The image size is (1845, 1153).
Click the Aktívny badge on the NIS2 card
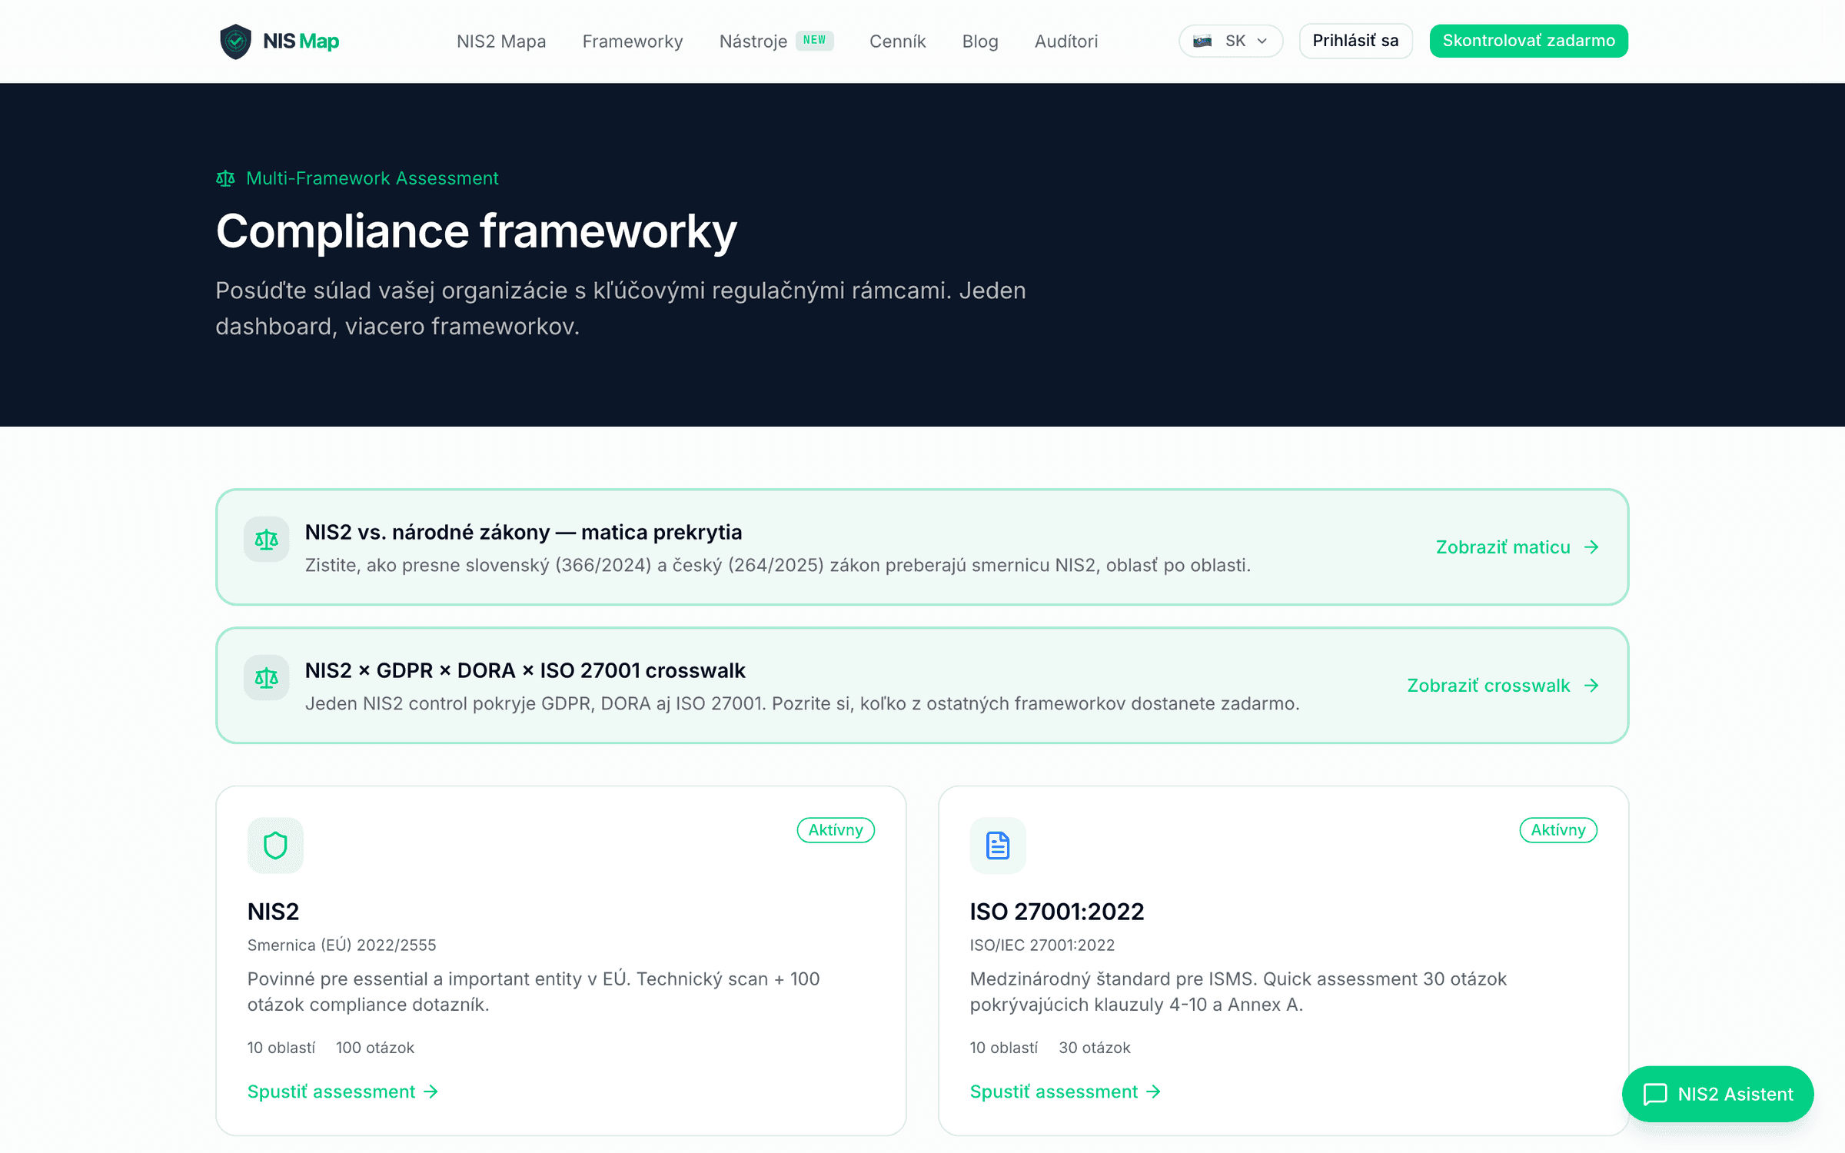tap(836, 830)
